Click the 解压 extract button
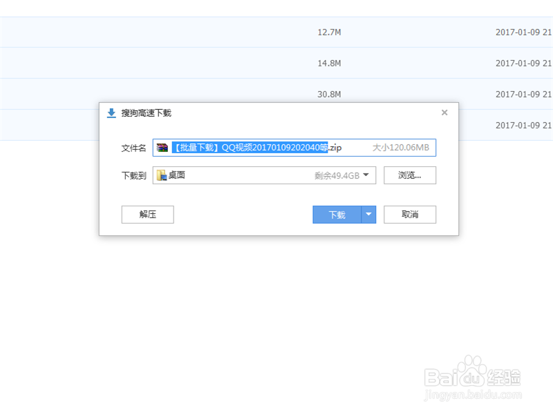 148,215
